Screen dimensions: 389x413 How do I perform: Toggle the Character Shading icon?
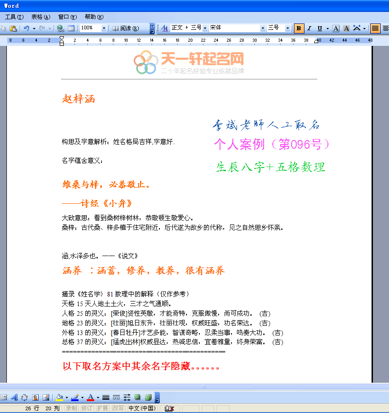[346, 28]
